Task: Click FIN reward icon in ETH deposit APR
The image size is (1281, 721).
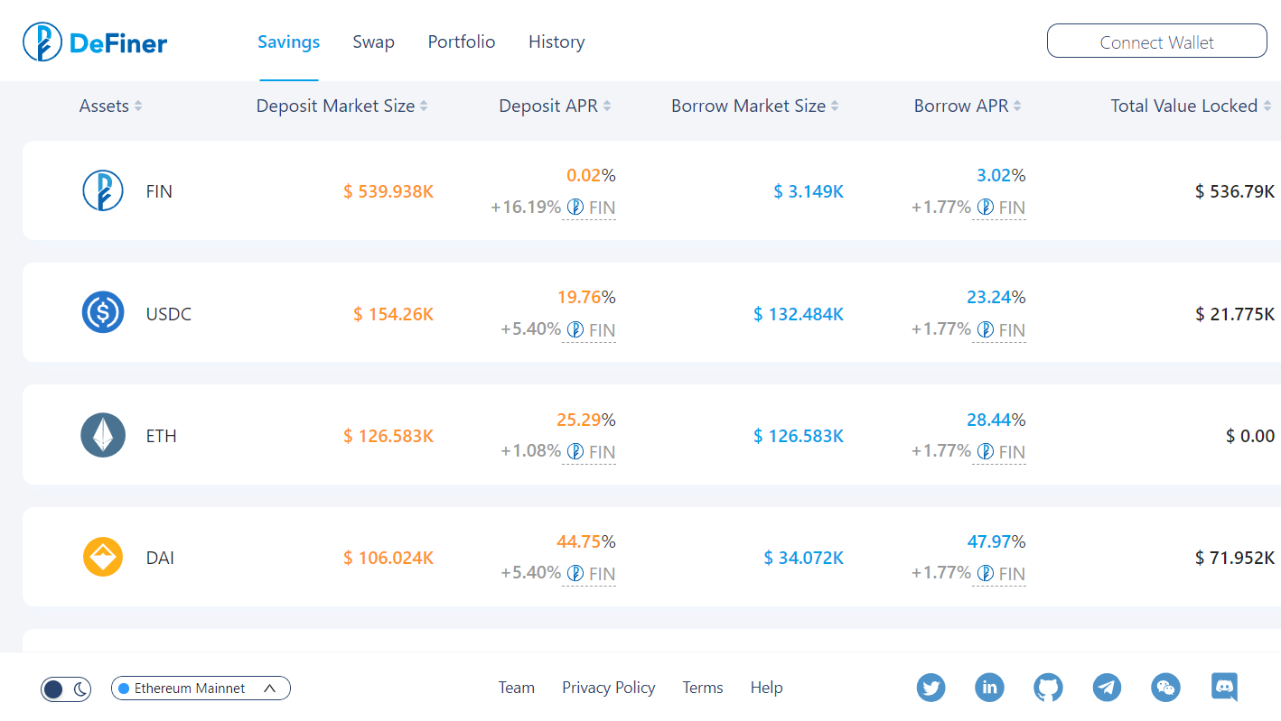Action: pos(575,451)
